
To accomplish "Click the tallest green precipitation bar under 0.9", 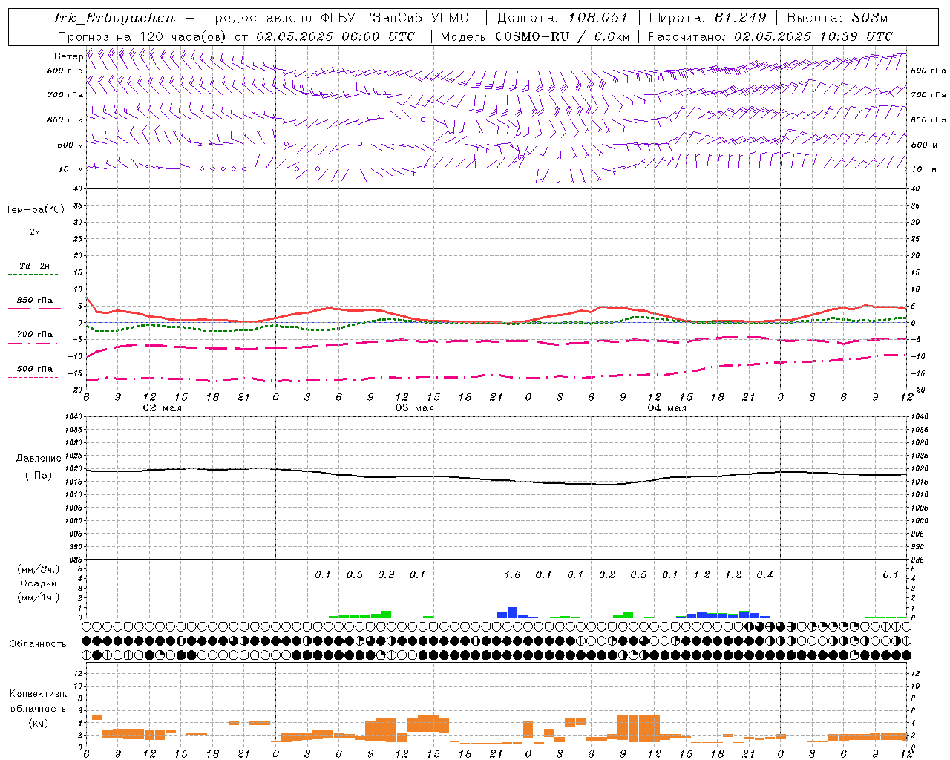I will [386, 614].
